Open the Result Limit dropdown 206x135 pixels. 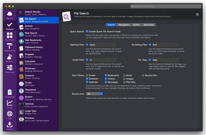pos(94,94)
